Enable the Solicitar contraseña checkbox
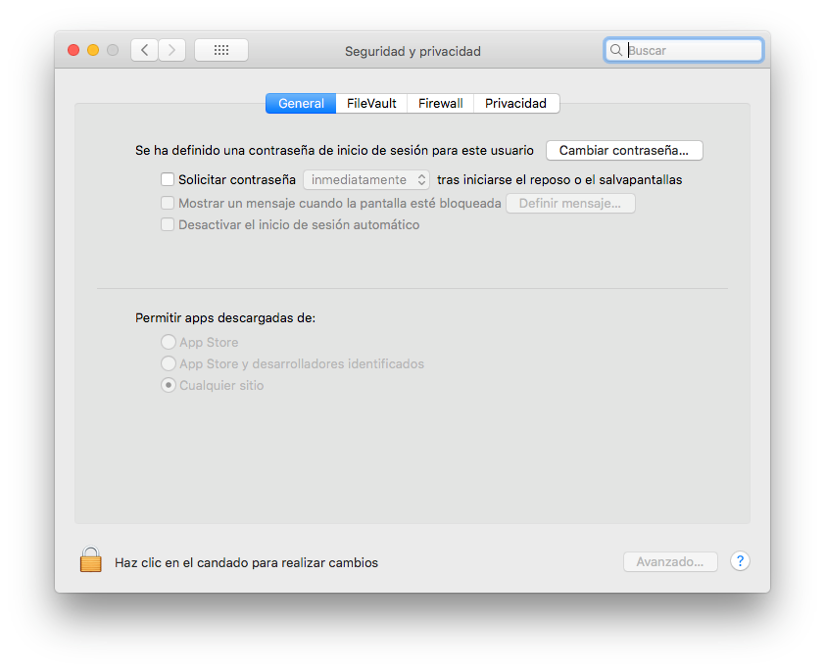Viewport: 825px width, 671px height. click(168, 180)
